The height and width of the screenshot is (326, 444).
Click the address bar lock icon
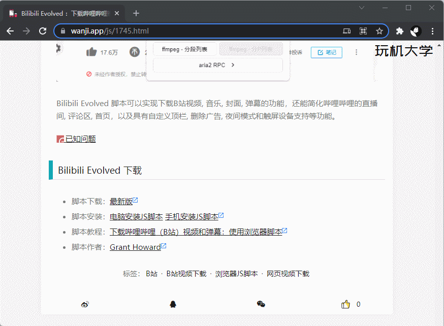point(63,31)
